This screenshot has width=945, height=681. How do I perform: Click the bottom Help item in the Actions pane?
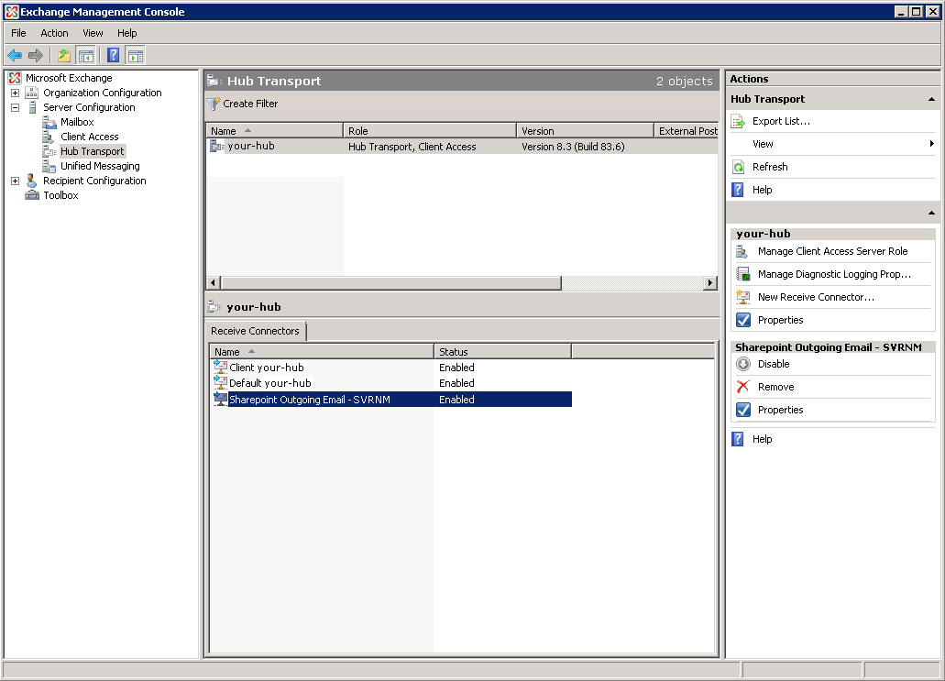762,439
